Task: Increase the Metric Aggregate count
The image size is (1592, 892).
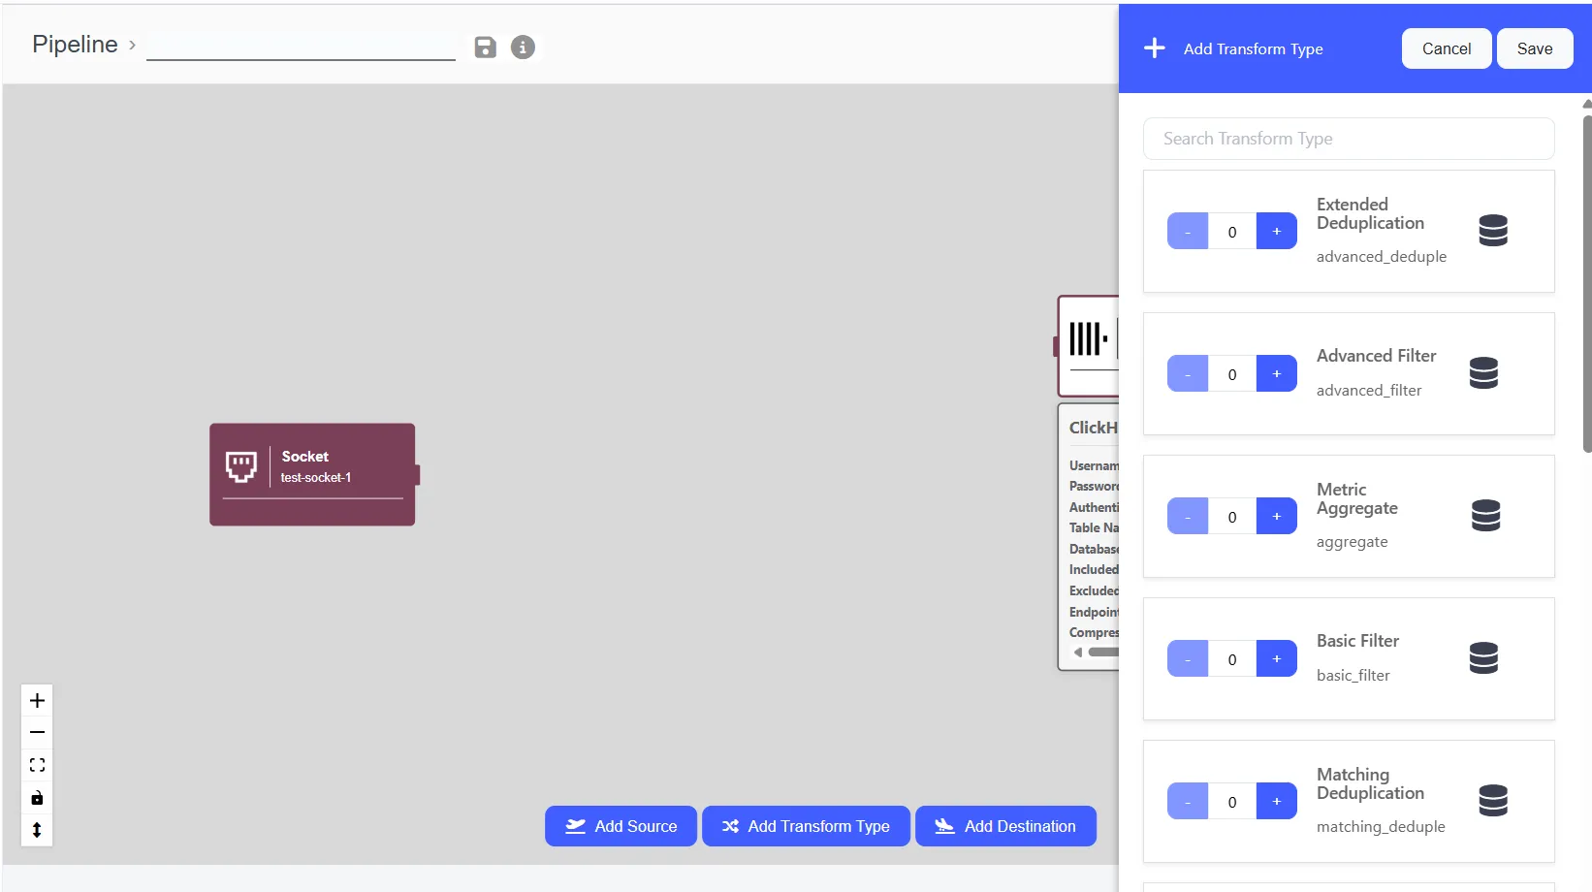Action: (1277, 516)
